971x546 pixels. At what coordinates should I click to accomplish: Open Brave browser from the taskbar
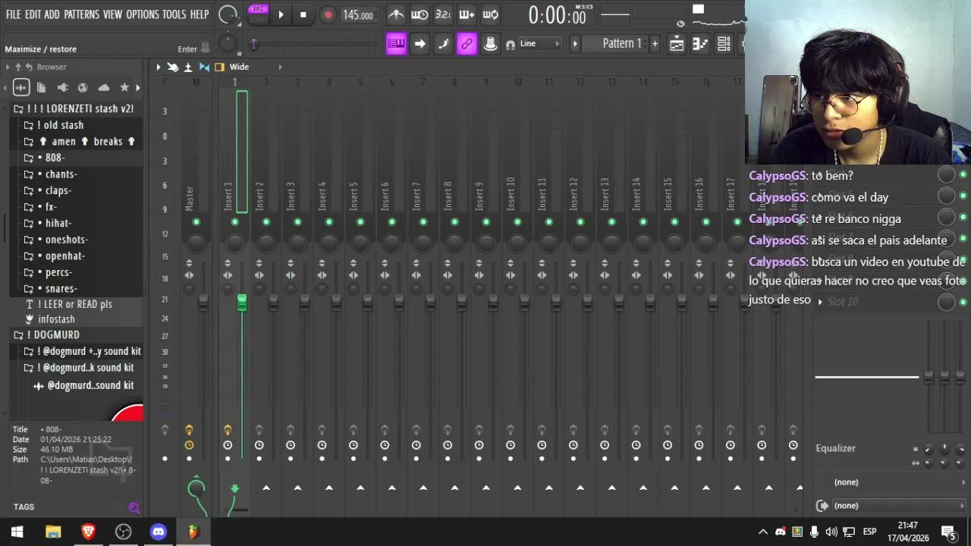(x=88, y=532)
